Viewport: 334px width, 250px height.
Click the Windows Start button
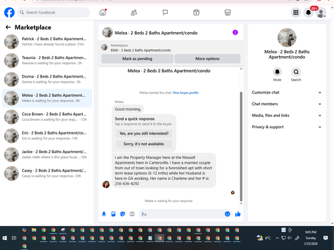pyautogui.click(x=5, y=238)
